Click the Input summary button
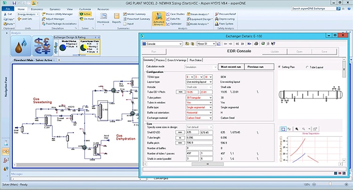The width and height of the screenshot is (353, 190). click(128, 24)
